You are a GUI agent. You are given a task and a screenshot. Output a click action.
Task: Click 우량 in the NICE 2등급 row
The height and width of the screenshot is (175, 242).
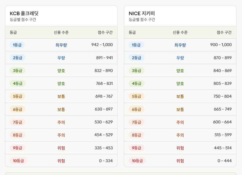point(180,58)
